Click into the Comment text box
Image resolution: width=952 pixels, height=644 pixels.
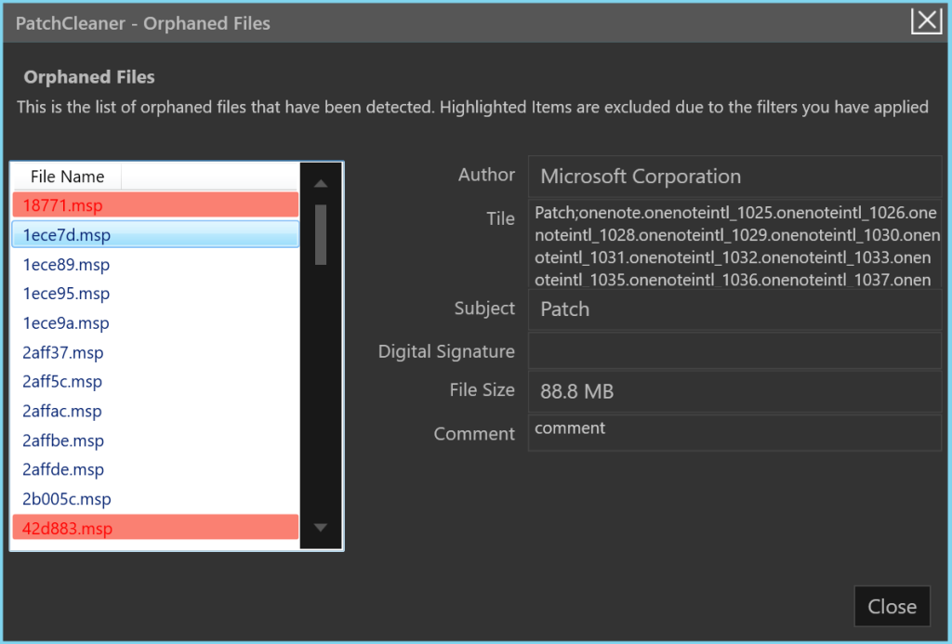734,433
